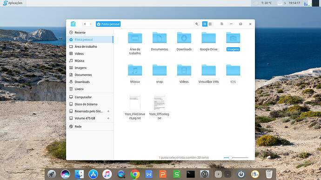Unmount the Reservado pelo Sist... partition
Screen dimensions: 321x180
(x=108, y=111)
